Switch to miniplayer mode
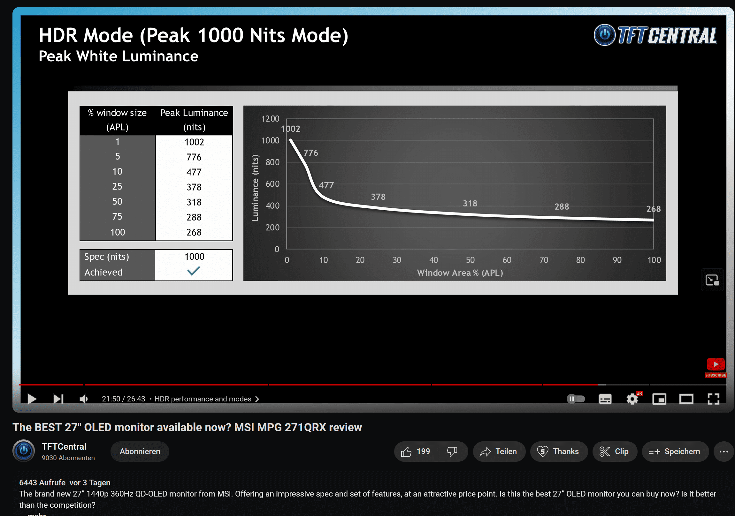 (659, 399)
